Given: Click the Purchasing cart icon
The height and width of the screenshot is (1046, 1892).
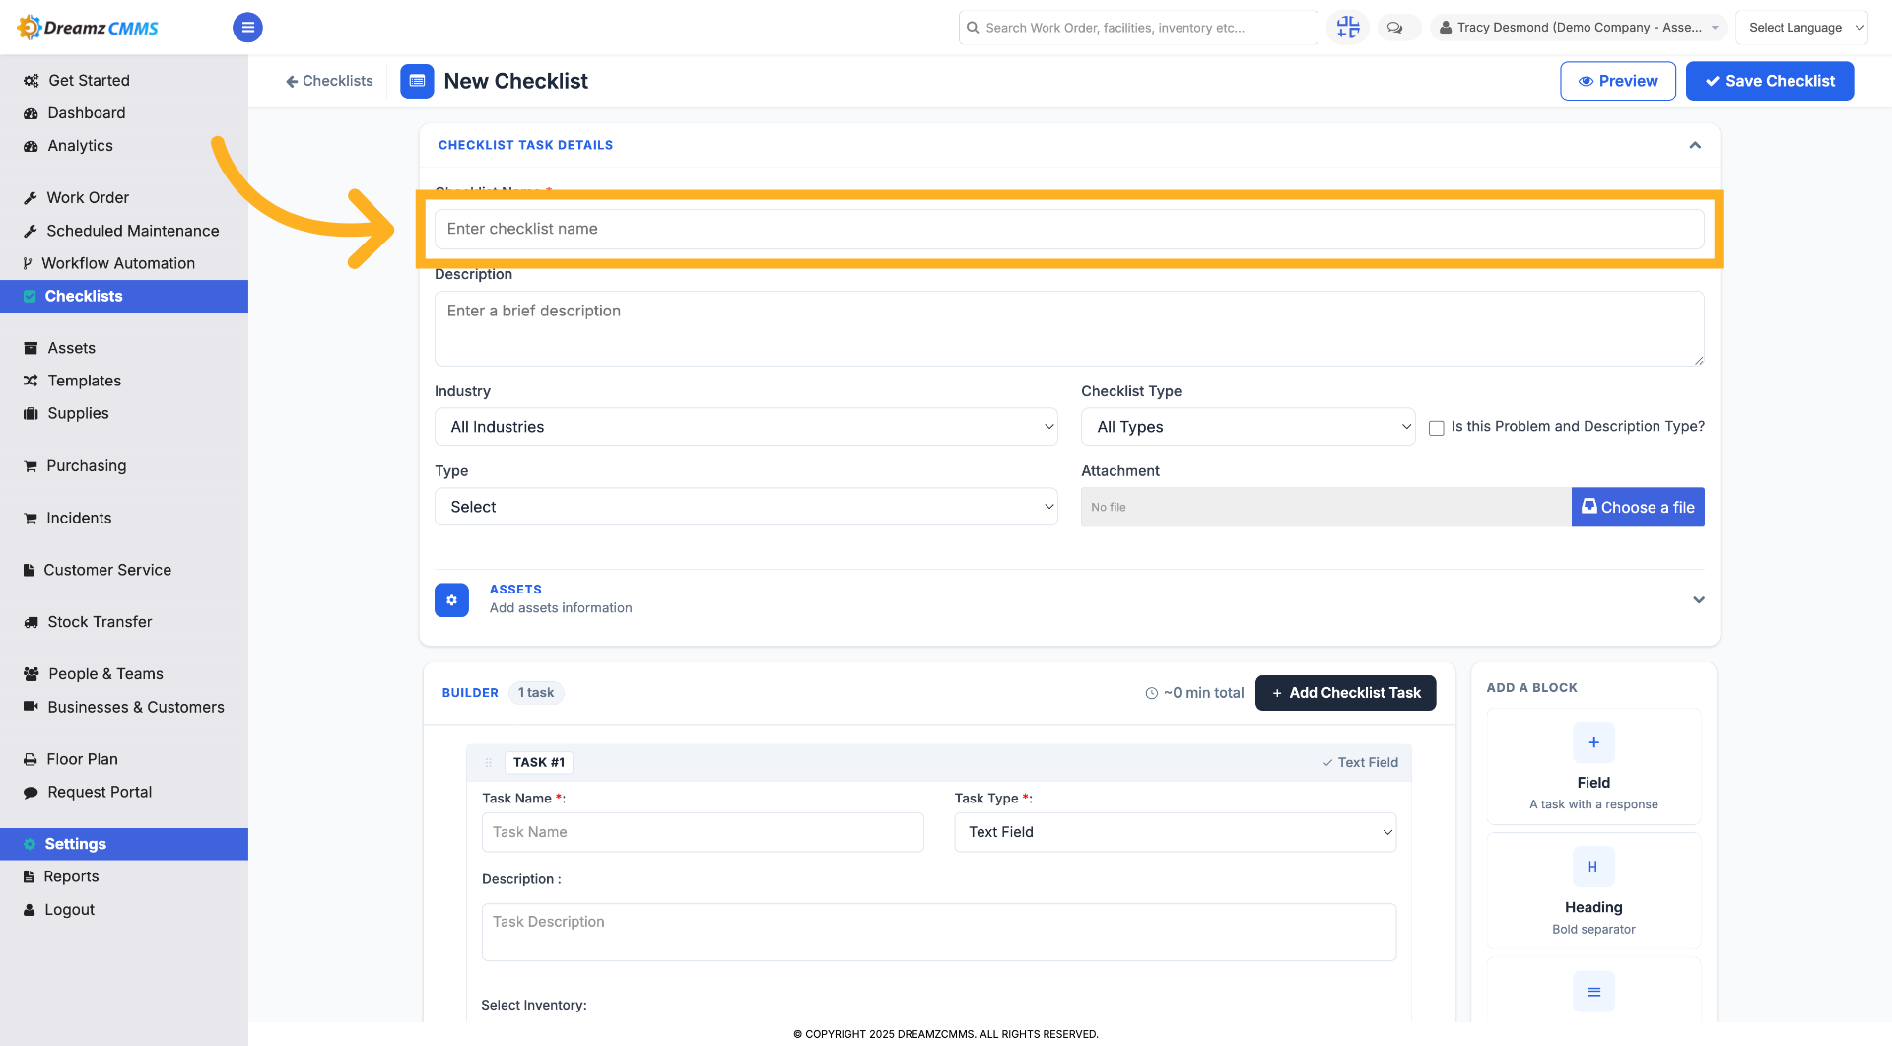Looking at the screenshot, I should click(x=31, y=466).
